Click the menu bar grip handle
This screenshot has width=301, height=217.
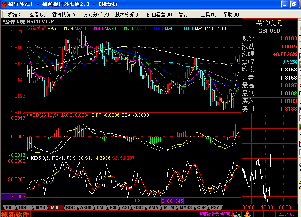[3, 15]
